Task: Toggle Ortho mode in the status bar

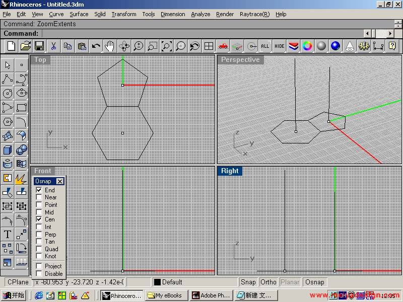Action: point(268,282)
